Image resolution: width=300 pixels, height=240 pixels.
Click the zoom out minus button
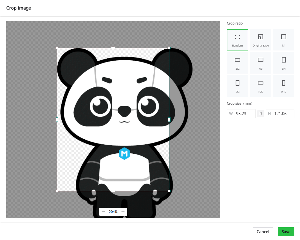click(x=103, y=212)
